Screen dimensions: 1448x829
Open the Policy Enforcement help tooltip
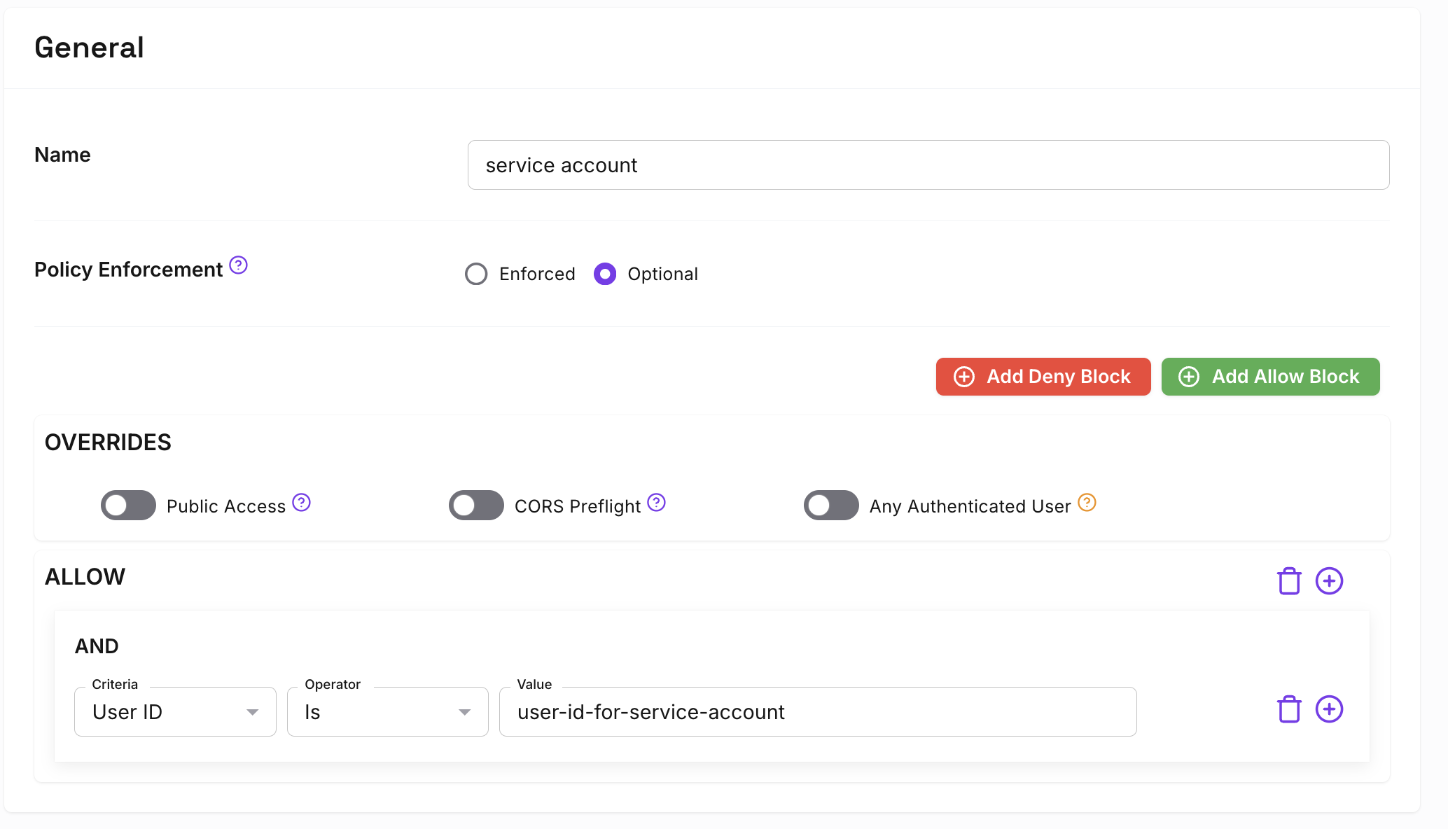point(238,265)
